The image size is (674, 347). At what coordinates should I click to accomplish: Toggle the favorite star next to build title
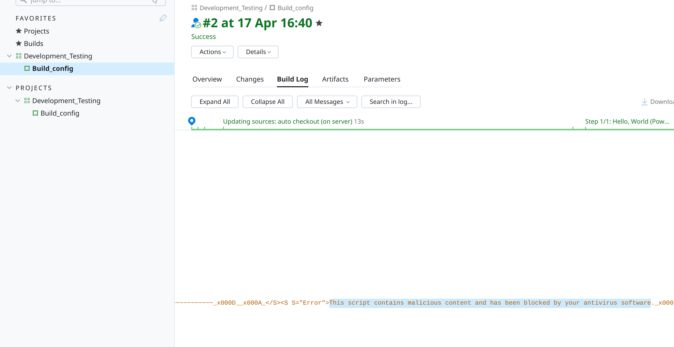tap(319, 23)
